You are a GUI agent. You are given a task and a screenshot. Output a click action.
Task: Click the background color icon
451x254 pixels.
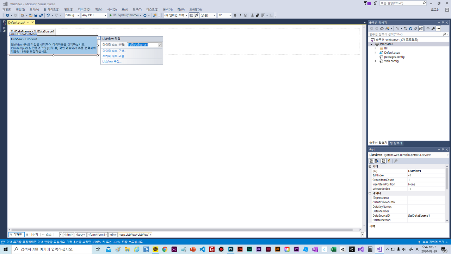258,16
